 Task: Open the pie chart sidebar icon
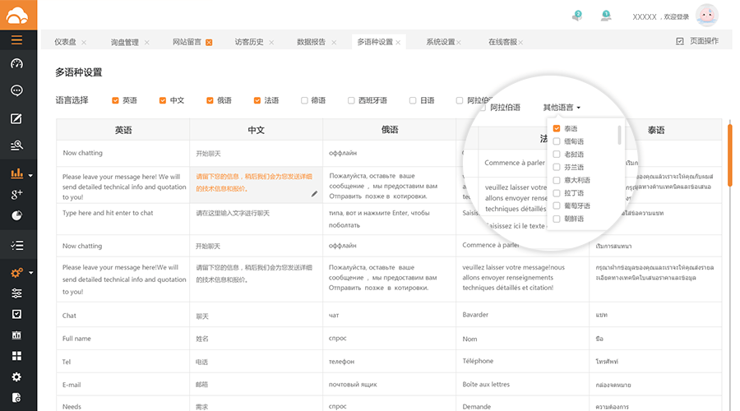tap(17, 215)
